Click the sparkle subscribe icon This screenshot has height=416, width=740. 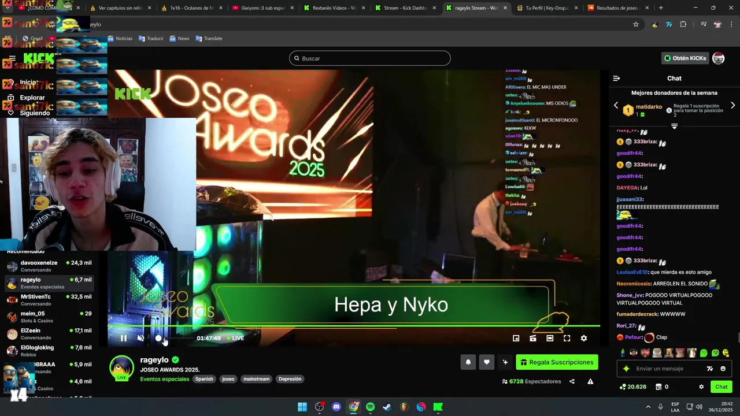tap(505, 362)
